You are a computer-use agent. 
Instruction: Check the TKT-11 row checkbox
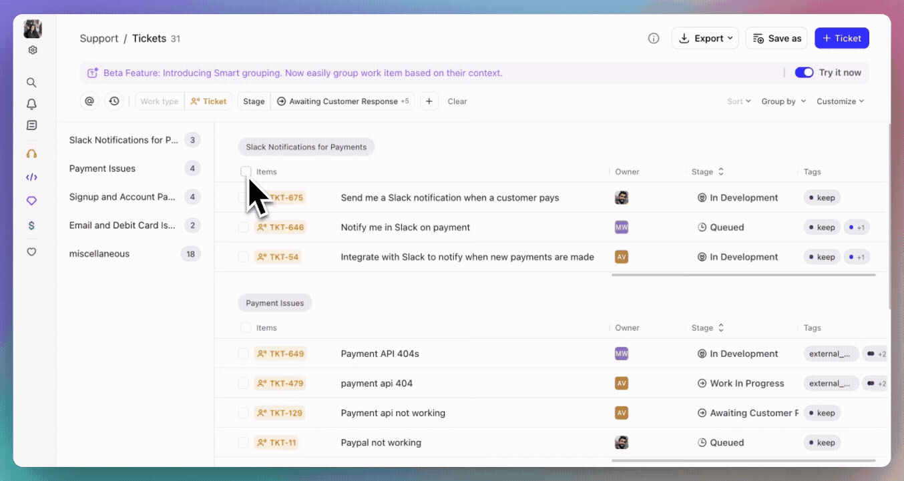[244, 442]
